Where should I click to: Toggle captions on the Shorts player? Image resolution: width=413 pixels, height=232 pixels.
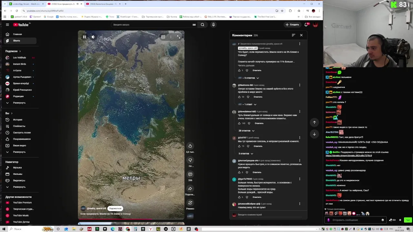click(x=163, y=37)
